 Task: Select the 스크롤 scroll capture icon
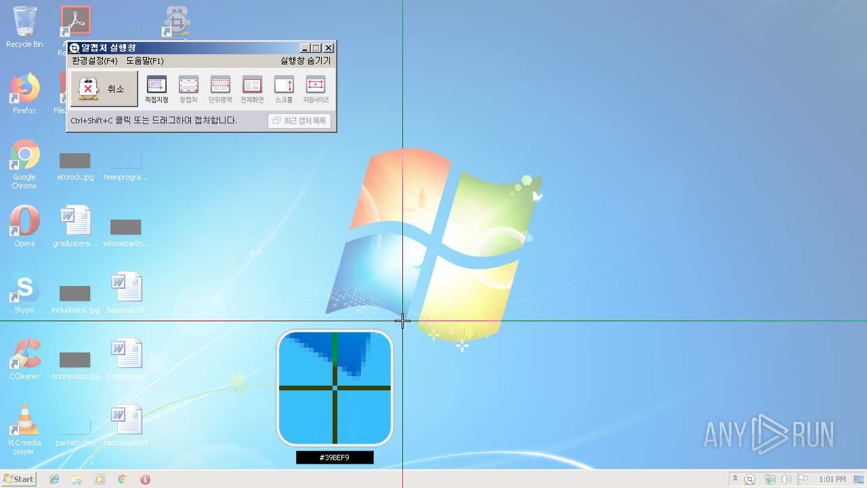tap(284, 89)
